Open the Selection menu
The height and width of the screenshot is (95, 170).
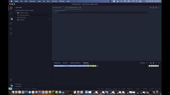(x=32, y=1)
